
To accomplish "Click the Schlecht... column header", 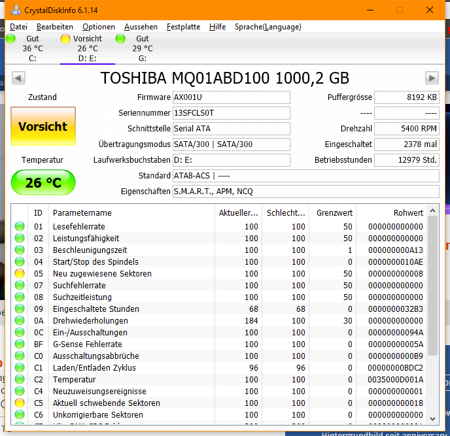I will pyautogui.click(x=286, y=213).
